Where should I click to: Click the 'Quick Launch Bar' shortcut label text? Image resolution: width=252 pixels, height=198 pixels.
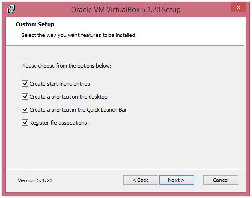click(x=78, y=110)
